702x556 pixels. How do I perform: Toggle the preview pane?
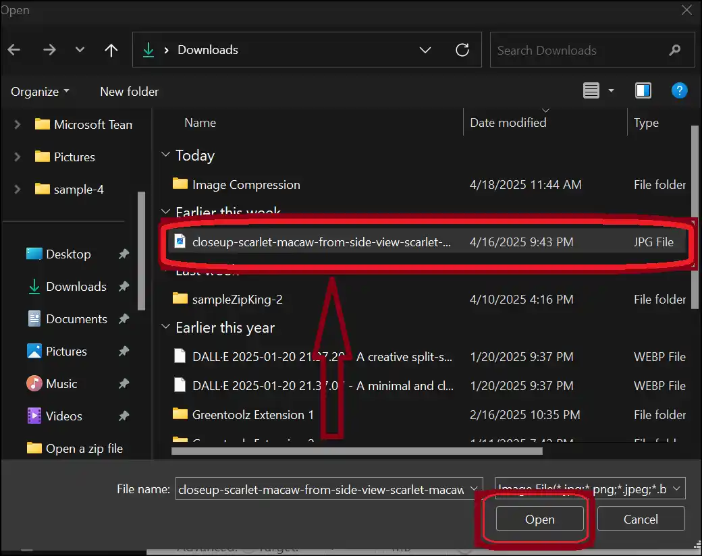tap(643, 91)
